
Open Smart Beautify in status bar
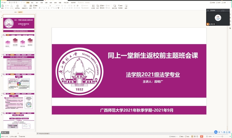tap(173, 137)
